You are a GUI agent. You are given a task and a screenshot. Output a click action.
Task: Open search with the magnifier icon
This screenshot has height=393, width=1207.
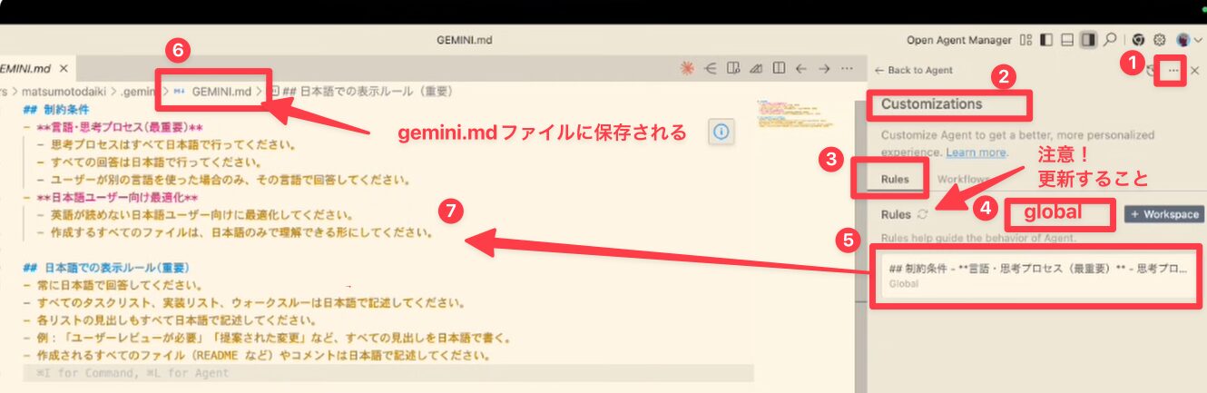point(1109,40)
